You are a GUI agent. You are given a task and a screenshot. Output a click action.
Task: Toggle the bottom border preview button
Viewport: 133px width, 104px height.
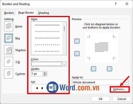tap(77, 54)
